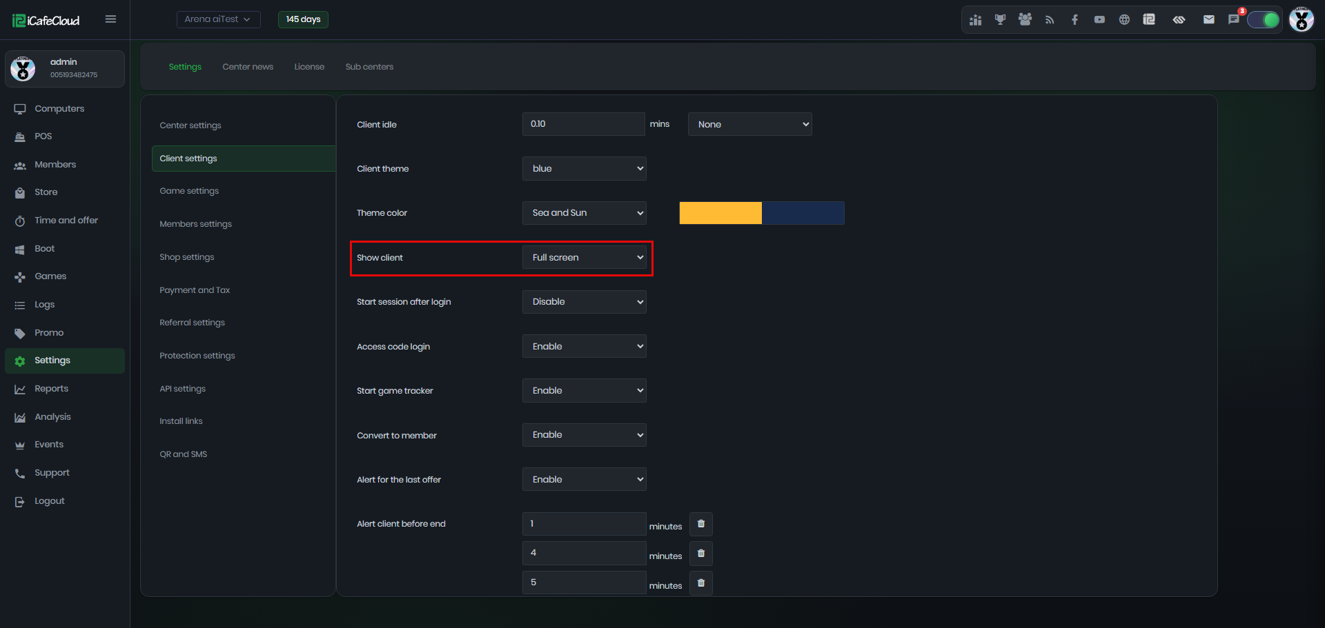The height and width of the screenshot is (628, 1325).
Task: Open Analysis in the sidebar
Action: click(x=65, y=417)
